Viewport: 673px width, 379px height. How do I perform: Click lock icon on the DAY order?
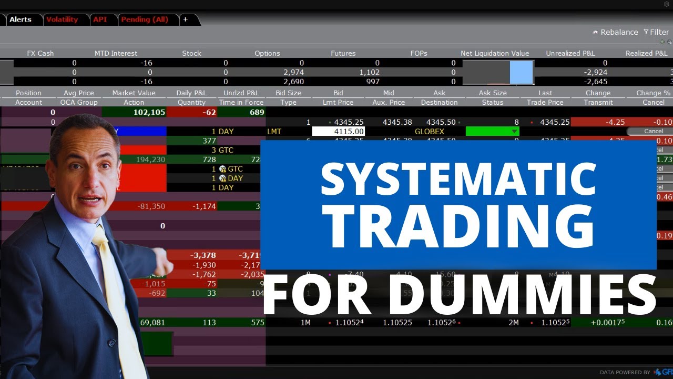click(x=222, y=178)
